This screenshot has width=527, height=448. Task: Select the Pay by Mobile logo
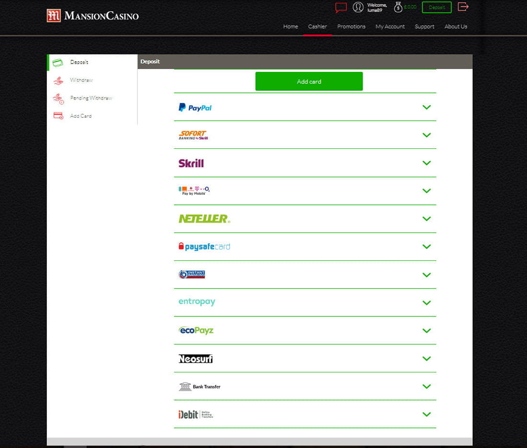pyautogui.click(x=194, y=191)
